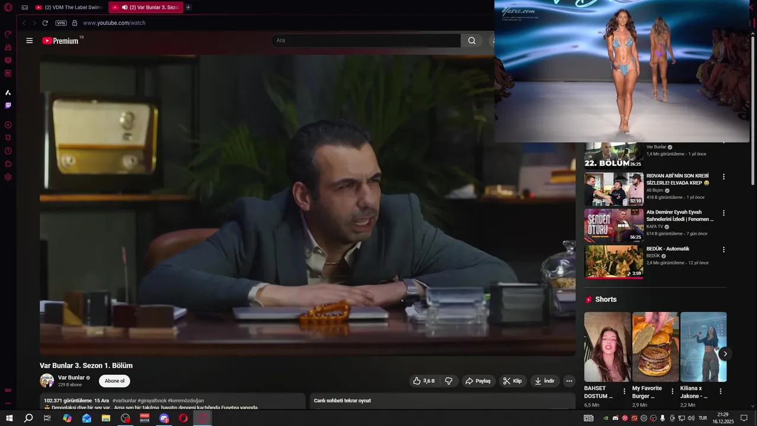Download video with İndir button
Image resolution: width=757 pixels, height=426 pixels.
pos(545,381)
